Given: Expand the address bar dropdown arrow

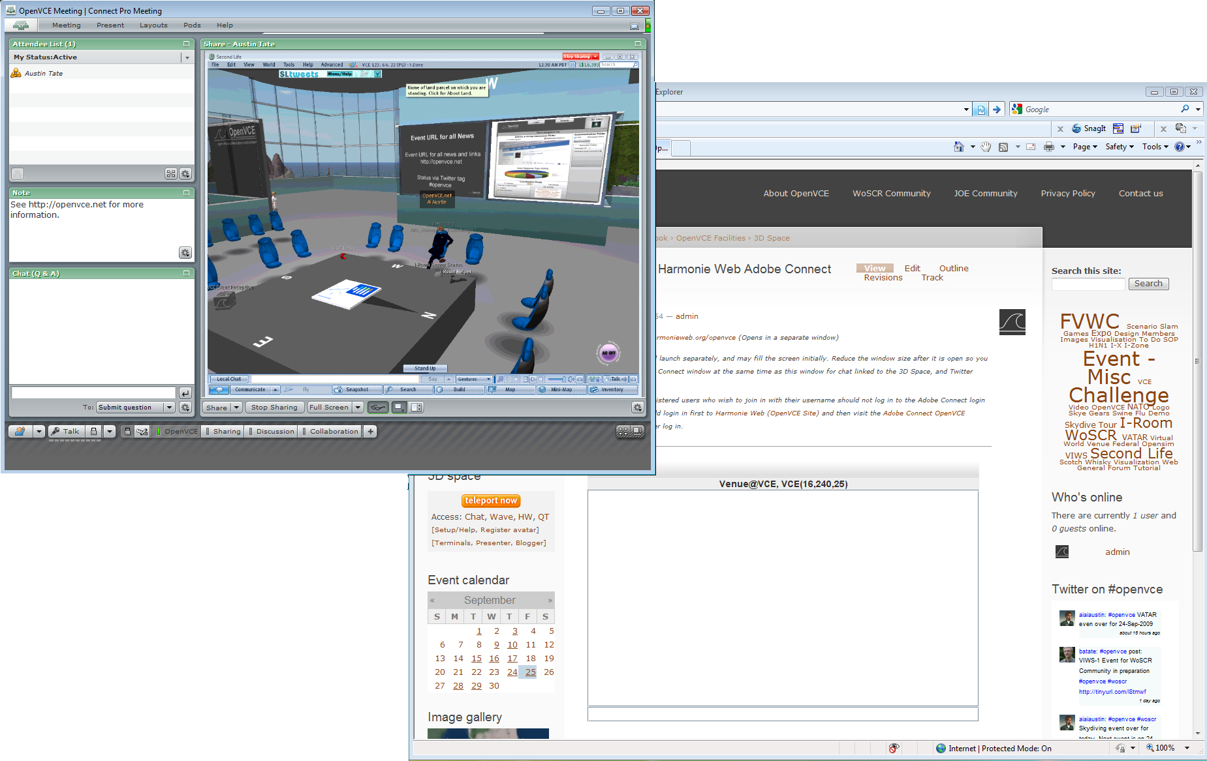Looking at the screenshot, I should [x=966, y=110].
